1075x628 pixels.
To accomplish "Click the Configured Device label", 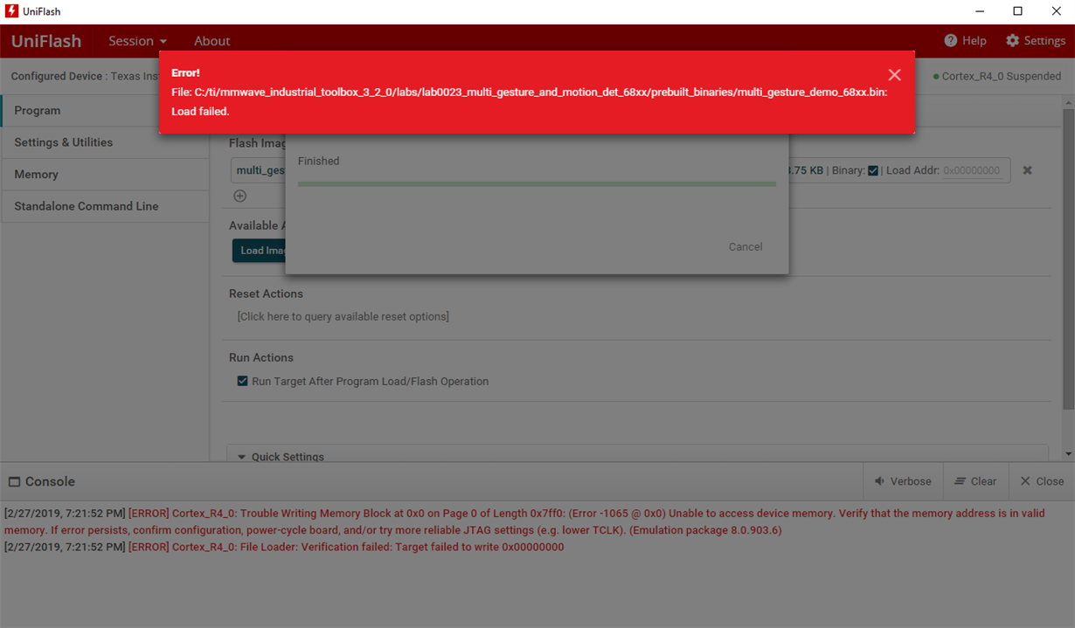I will 57,76.
